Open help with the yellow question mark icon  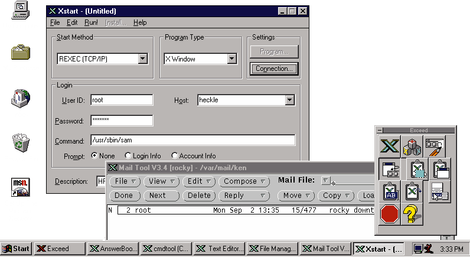coord(412,213)
